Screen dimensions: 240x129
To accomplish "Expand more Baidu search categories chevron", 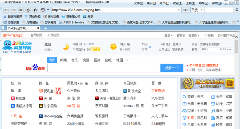I will coord(127,60).
